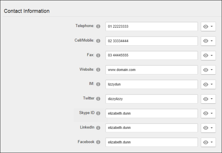Click the Website field info icon
Screen dimensions: 222x153
98,70
